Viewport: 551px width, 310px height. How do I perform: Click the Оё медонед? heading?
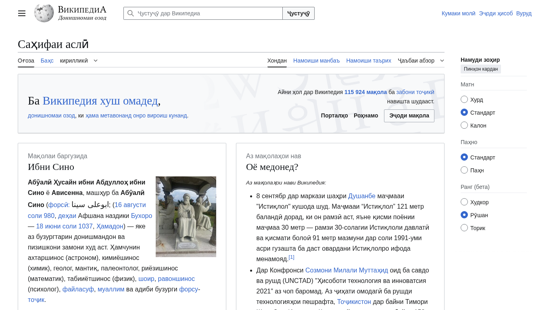click(272, 167)
